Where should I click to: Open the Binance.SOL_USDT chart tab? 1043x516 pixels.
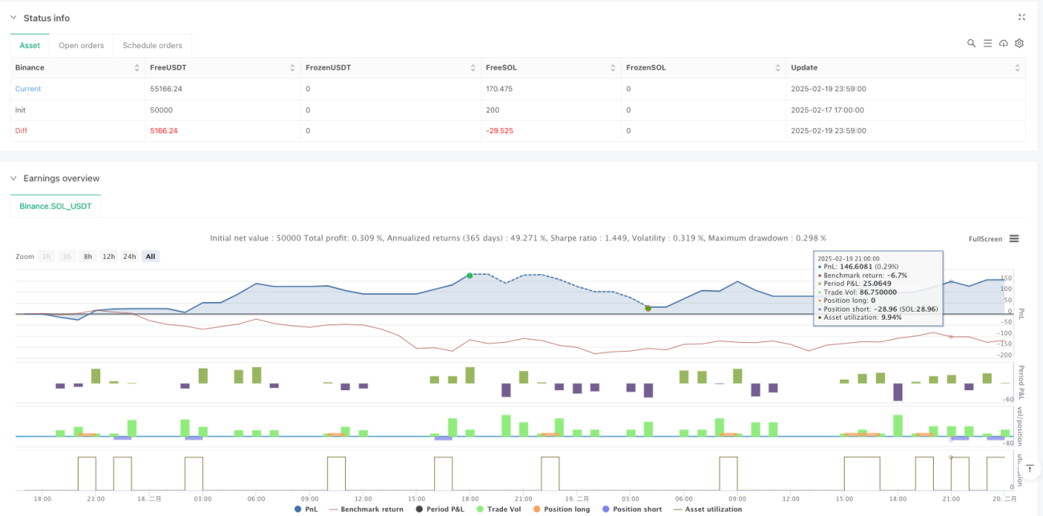coord(55,206)
